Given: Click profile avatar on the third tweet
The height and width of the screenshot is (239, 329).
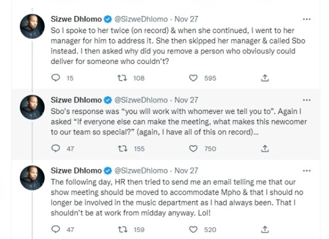Looking at the screenshot, I should (32, 178).
